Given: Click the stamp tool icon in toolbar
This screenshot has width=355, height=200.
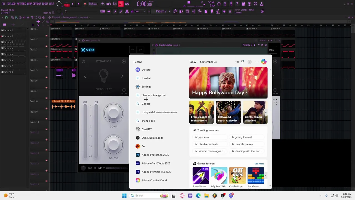Looking at the screenshot, I should [x=127, y=11].
